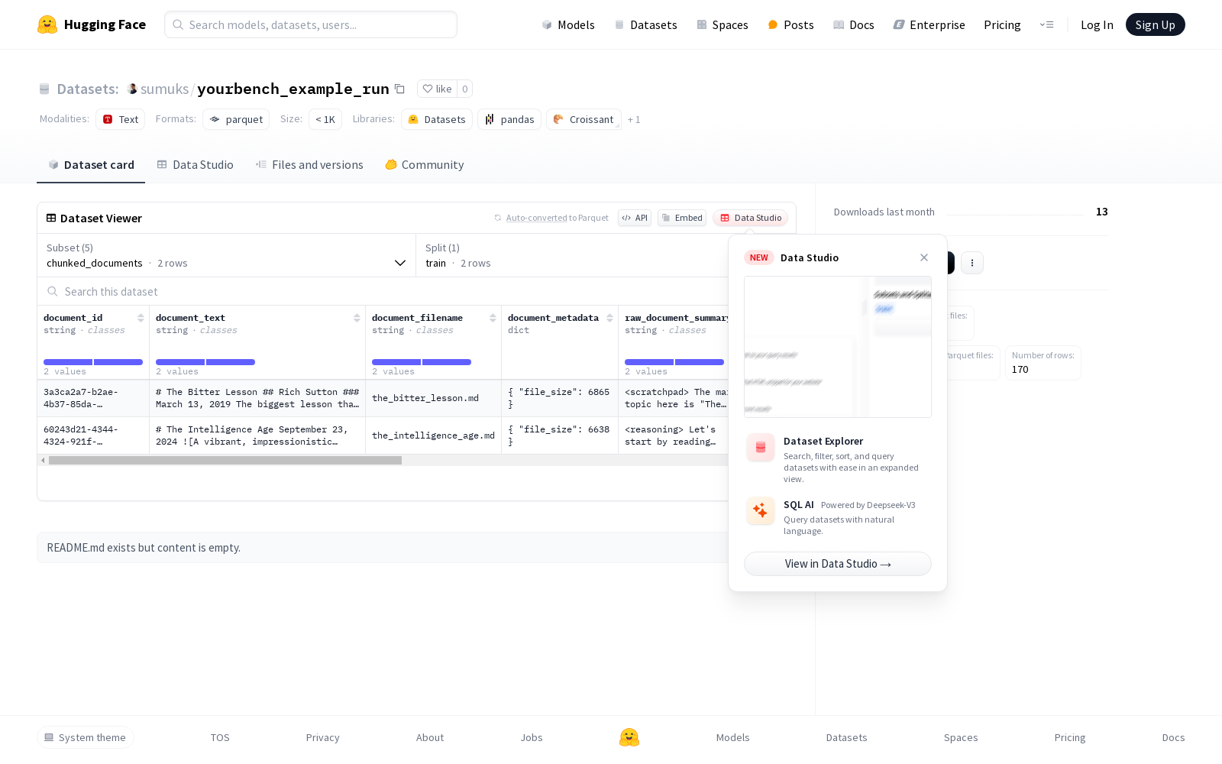Click the Embed button in Dataset Viewer
The width and height of the screenshot is (1222, 764).
[x=682, y=218]
